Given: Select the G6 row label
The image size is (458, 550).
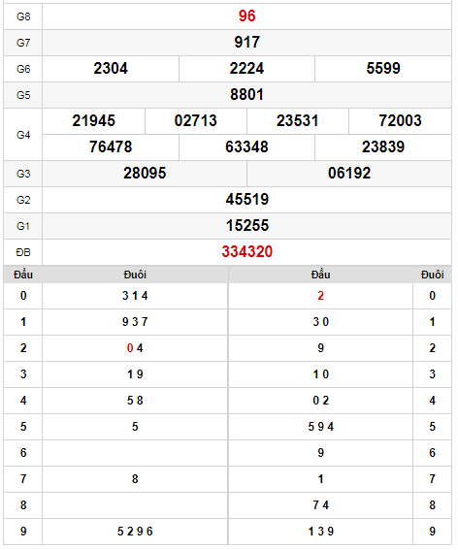Looking at the screenshot, I should click(23, 69).
